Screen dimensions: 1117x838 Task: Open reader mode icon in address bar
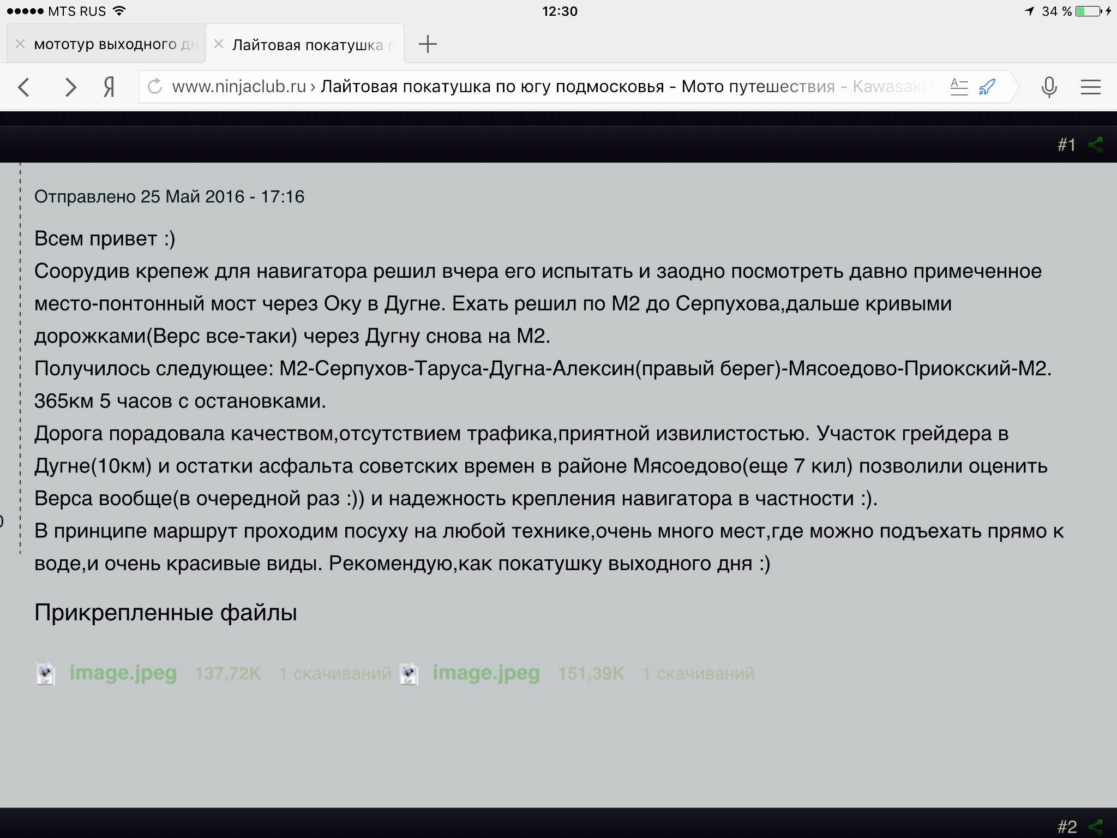tap(959, 87)
